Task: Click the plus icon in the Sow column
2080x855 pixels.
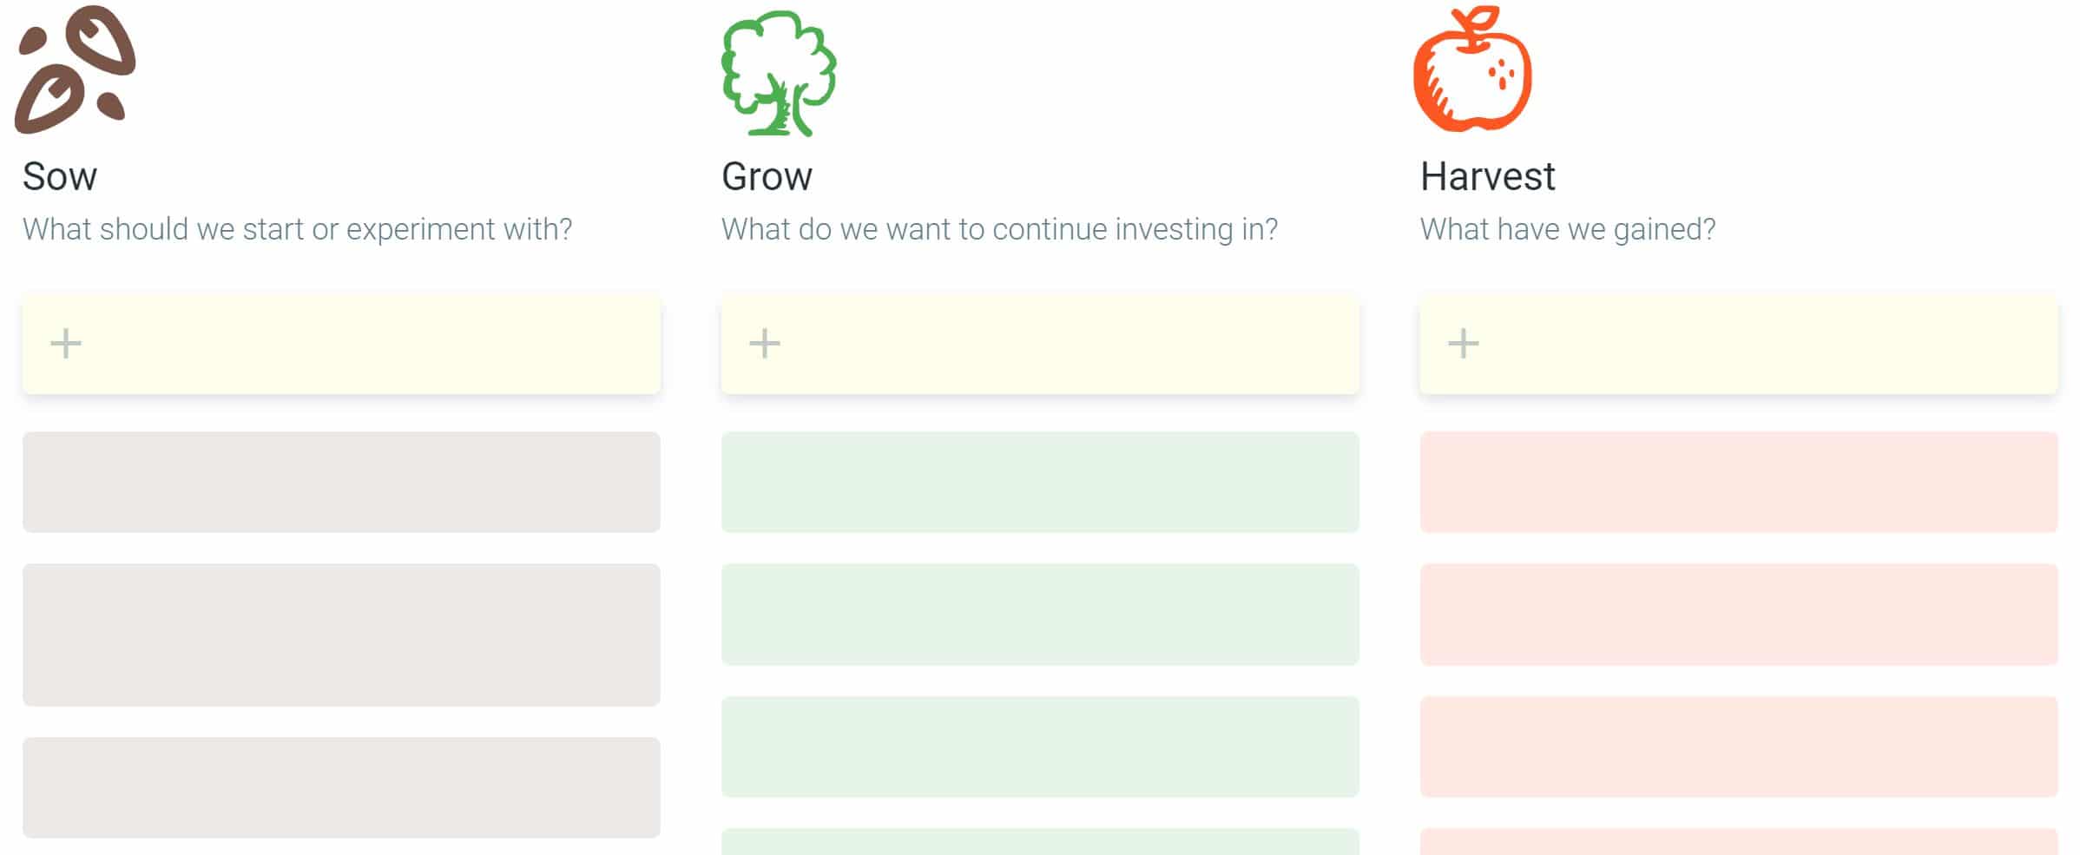Action: point(66,344)
